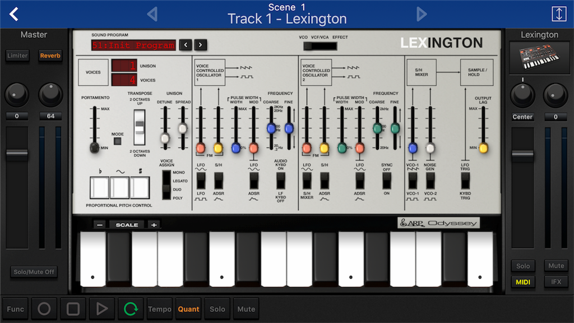This screenshot has height=323, width=574.
Task: Toggle the Master Reverb button
Action: [x=50, y=56]
